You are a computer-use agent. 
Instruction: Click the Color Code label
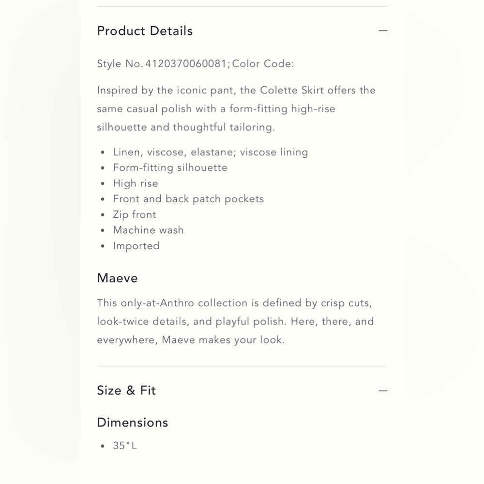(x=263, y=63)
